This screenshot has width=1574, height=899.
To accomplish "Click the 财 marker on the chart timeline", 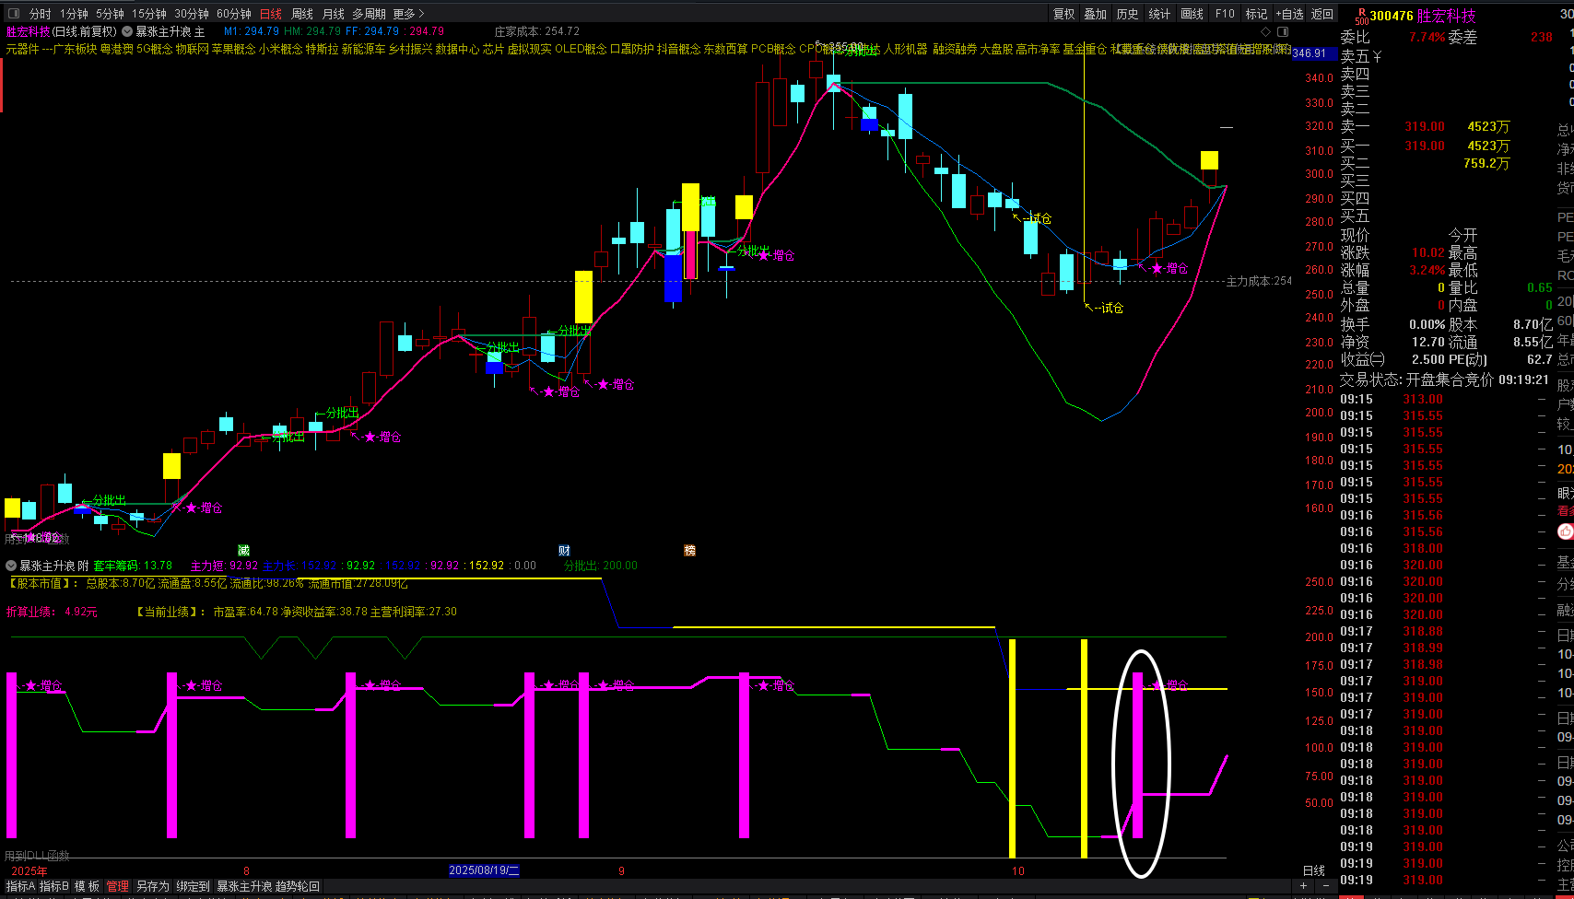I will point(564,551).
